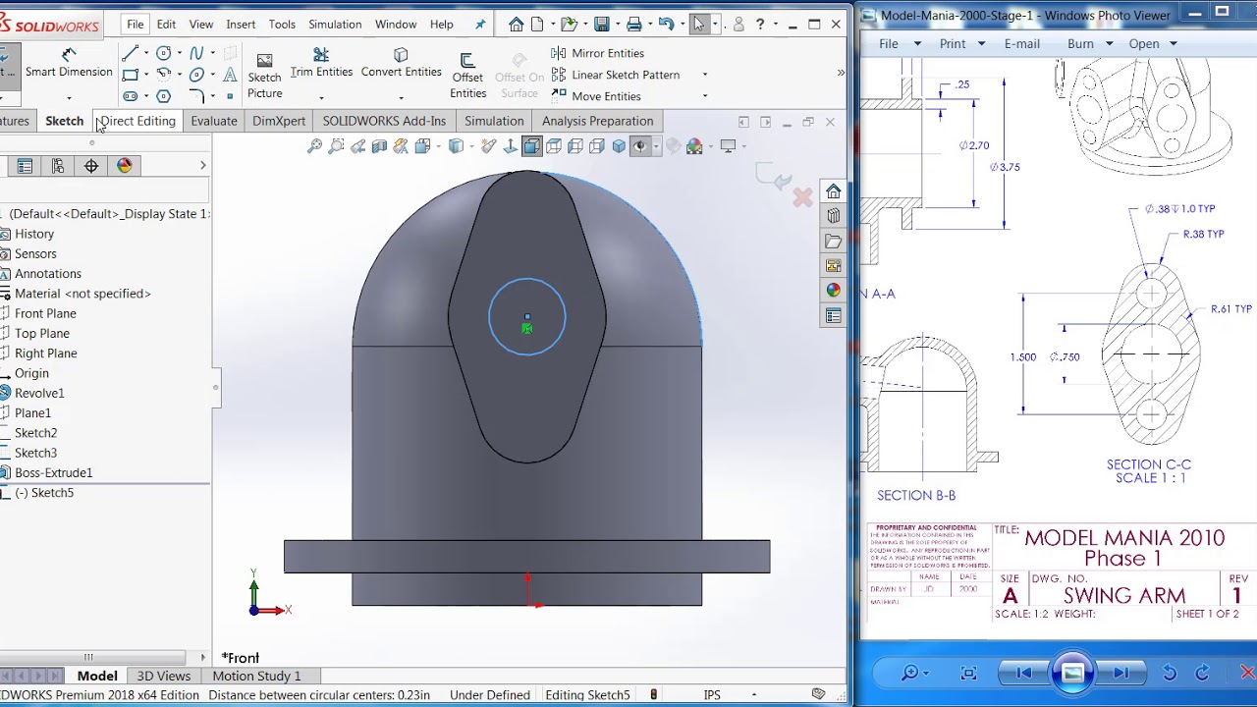Image resolution: width=1257 pixels, height=707 pixels.
Task: Open the Smart Dimension dropdown arrow
Action: point(69,97)
